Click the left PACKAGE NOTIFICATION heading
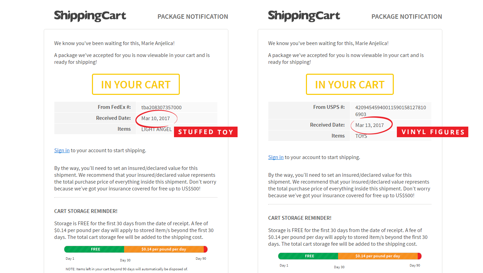Image resolution: width=483 pixels, height=273 pixels. [193, 16]
